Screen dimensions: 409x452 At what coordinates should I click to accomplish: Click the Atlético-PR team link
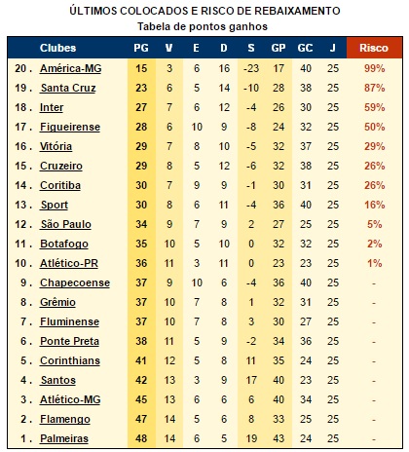pyautogui.click(x=69, y=263)
